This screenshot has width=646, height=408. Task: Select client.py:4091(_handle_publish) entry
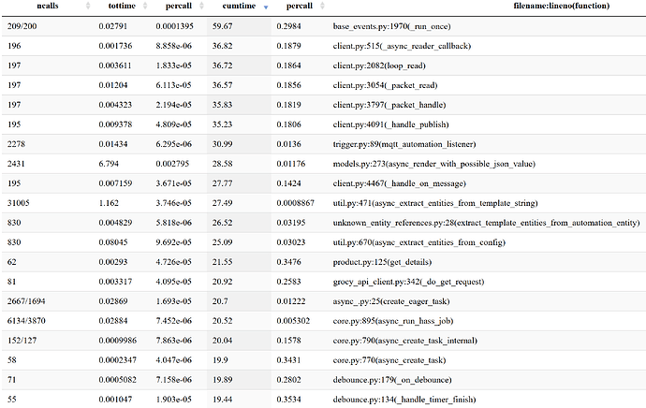coord(390,124)
